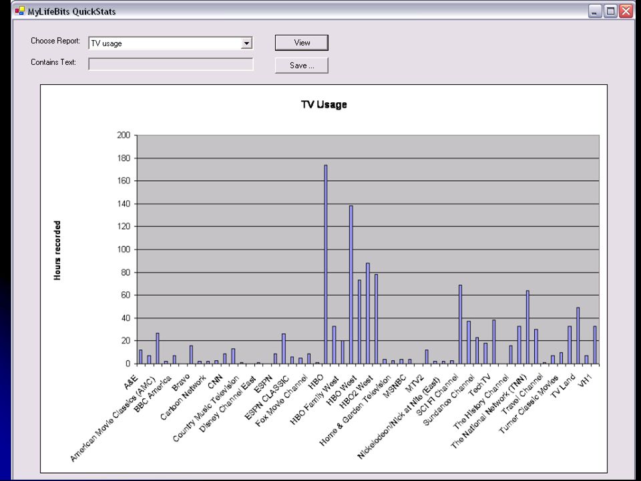
Task: Click the 120 y-axis value
Action: pos(124,226)
